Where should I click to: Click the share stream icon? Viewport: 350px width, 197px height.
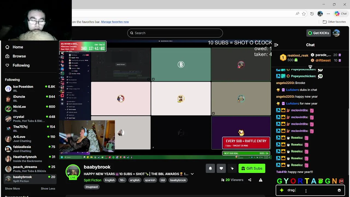coord(250,180)
